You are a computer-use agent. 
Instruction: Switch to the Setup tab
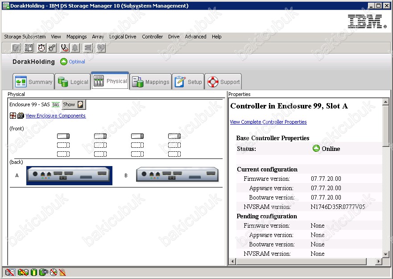pos(188,82)
